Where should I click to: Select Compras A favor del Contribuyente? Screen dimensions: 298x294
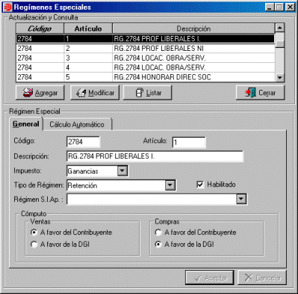(158, 233)
